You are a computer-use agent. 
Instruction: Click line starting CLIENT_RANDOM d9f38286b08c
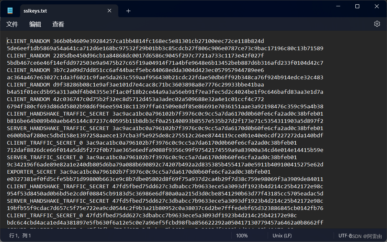135,85
